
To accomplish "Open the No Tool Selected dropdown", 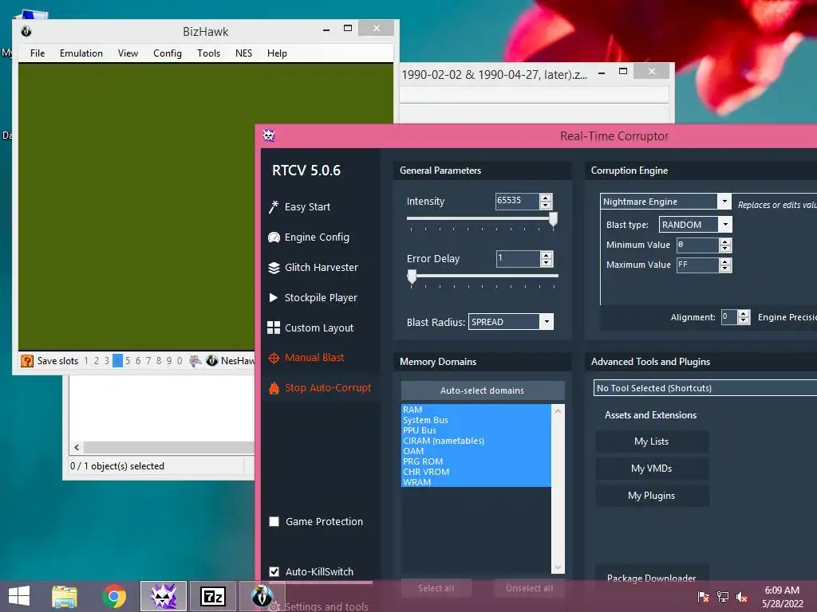I will click(x=705, y=388).
